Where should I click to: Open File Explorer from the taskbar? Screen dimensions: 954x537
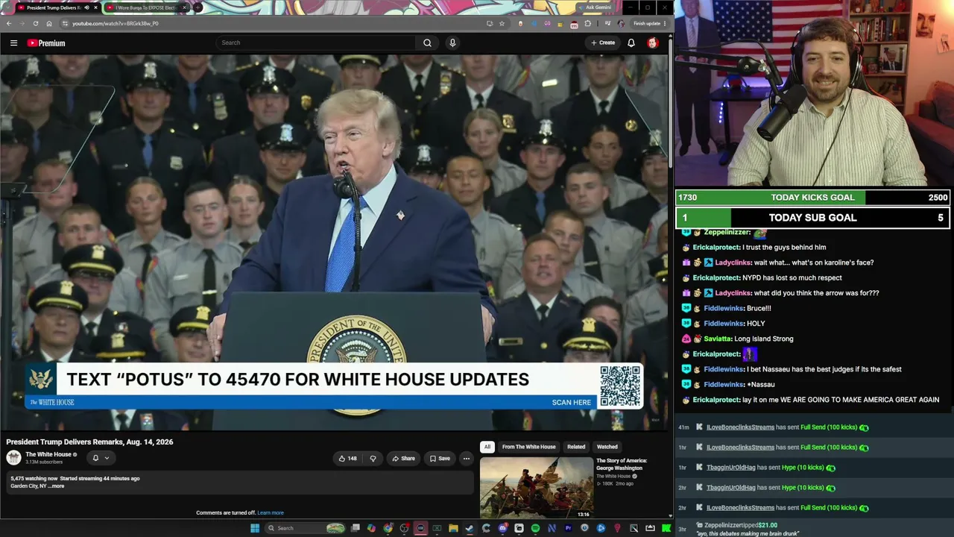[453, 528]
